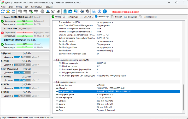
Task: Select the Apacer AS340 240GB disk entry
Action: pos(25,21)
